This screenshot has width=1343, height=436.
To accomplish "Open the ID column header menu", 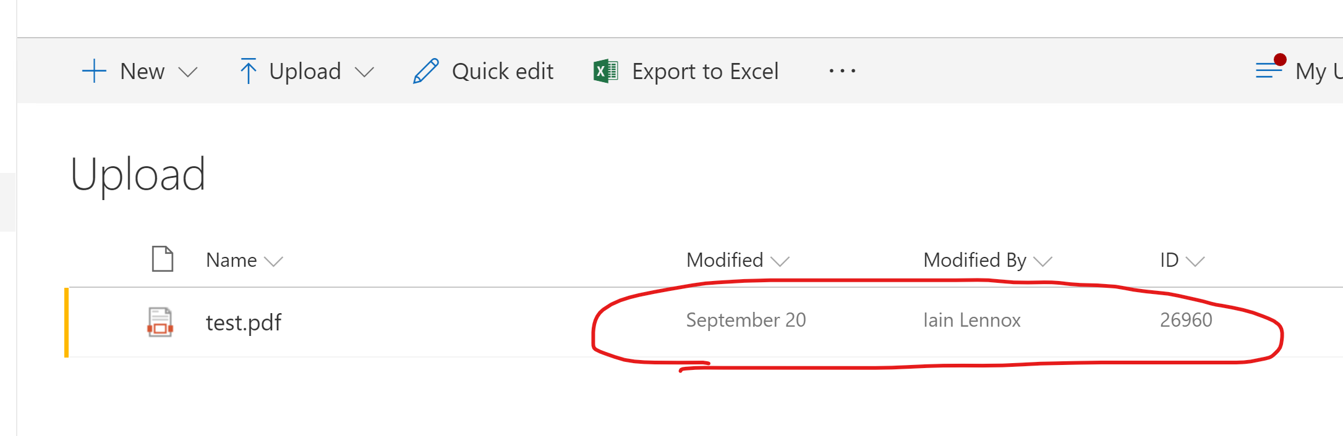I will (x=1196, y=260).
